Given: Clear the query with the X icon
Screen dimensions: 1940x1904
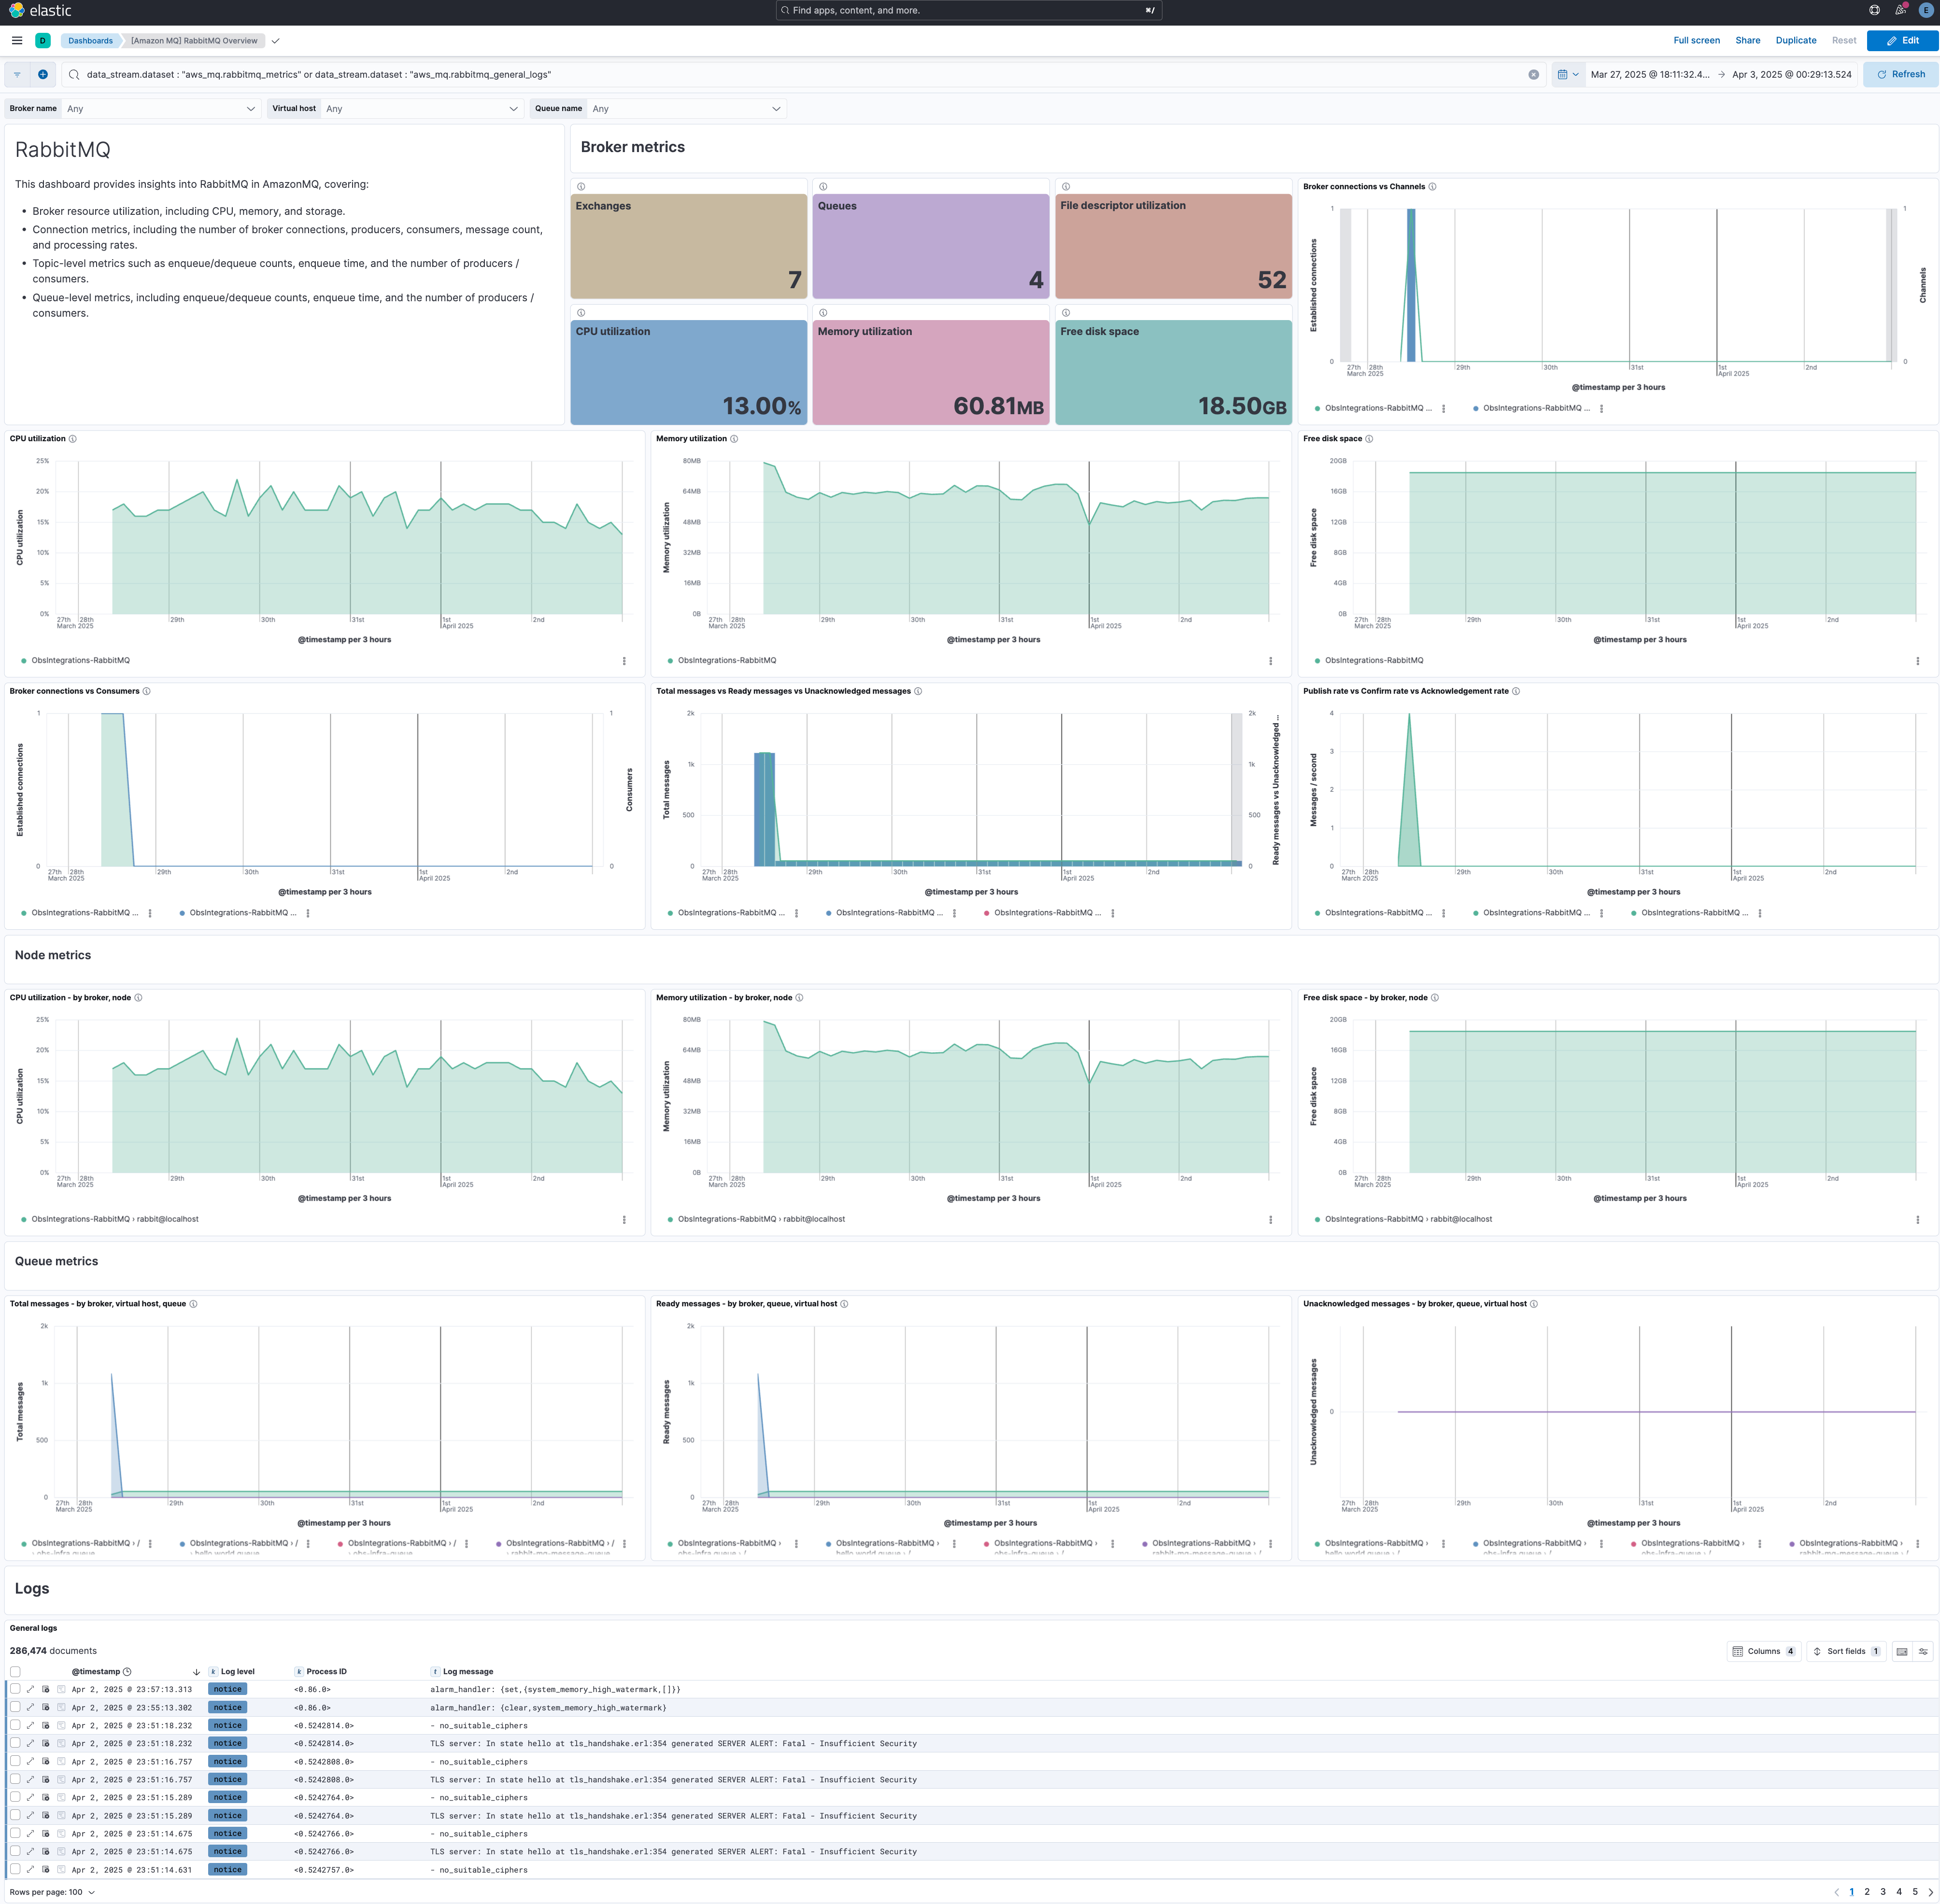Looking at the screenshot, I should click(x=1533, y=74).
